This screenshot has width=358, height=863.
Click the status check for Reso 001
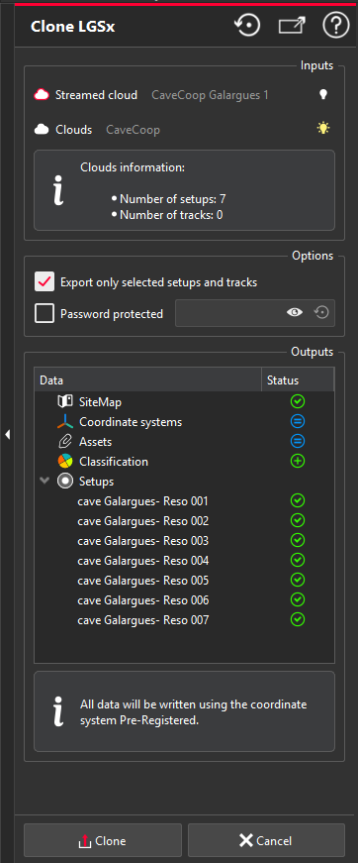click(298, 500)
